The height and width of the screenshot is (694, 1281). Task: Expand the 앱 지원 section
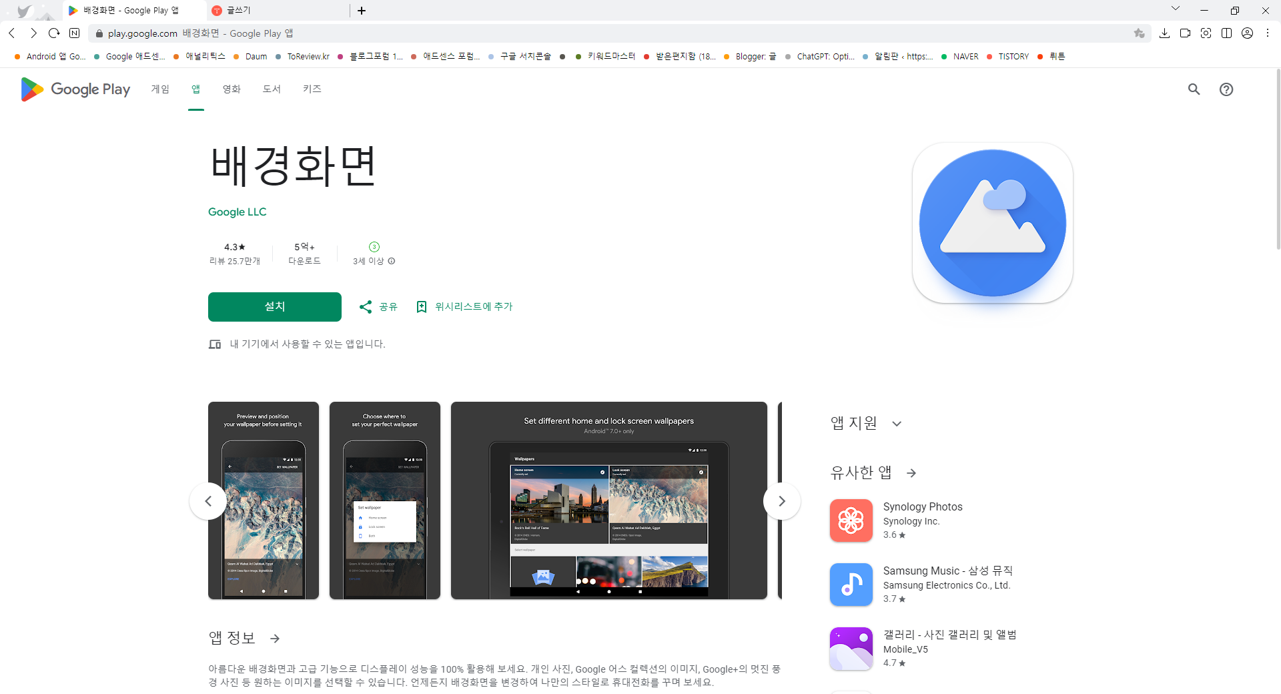(x=897, y=424)
